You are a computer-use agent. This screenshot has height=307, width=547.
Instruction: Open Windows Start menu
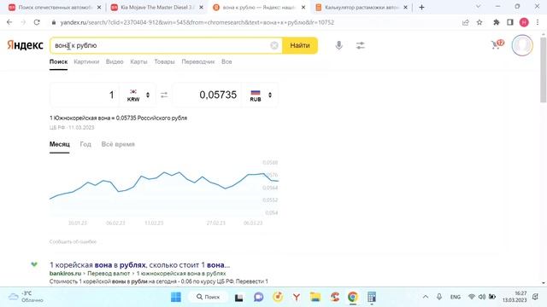point(176,297)
